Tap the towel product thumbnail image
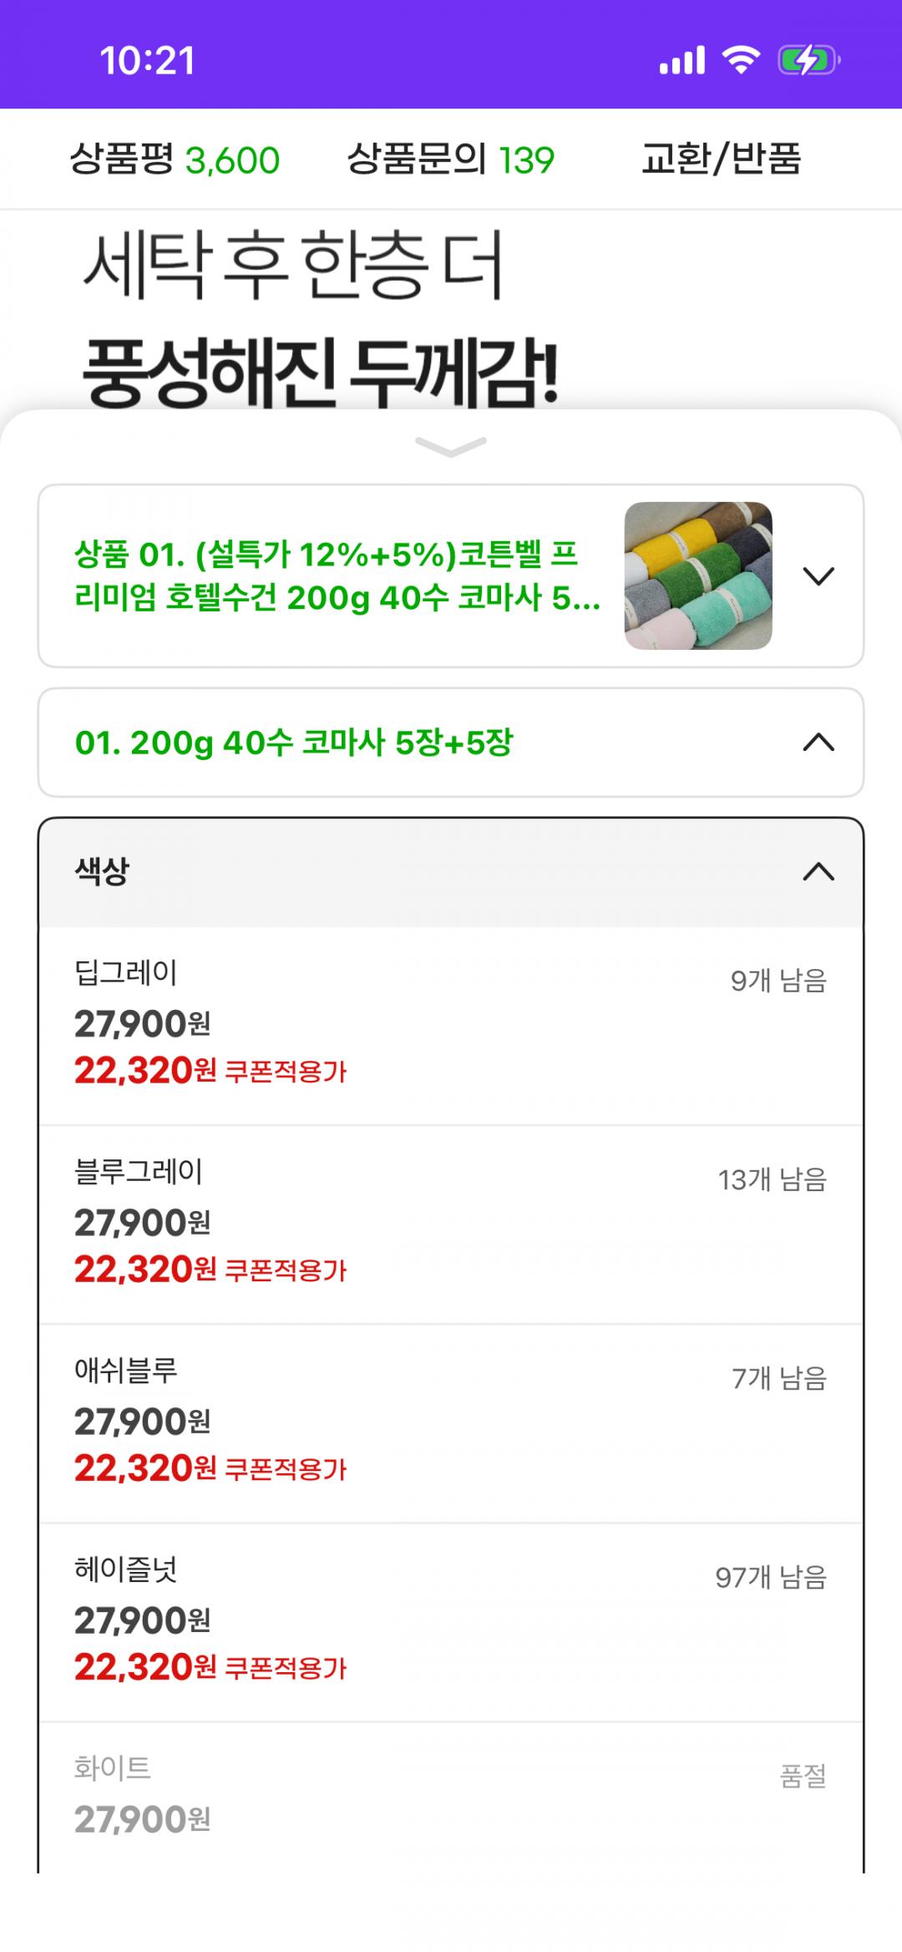 coord(698,575)
